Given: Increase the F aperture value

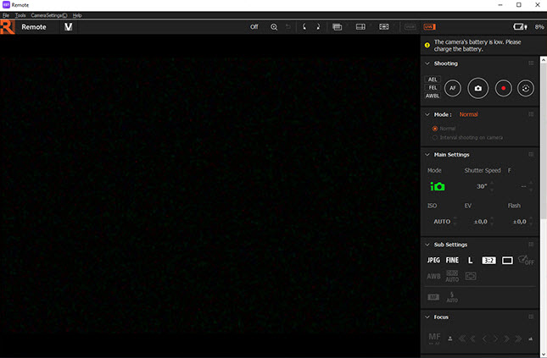Looking at the screenshot, I should click(x=531, y=183).
